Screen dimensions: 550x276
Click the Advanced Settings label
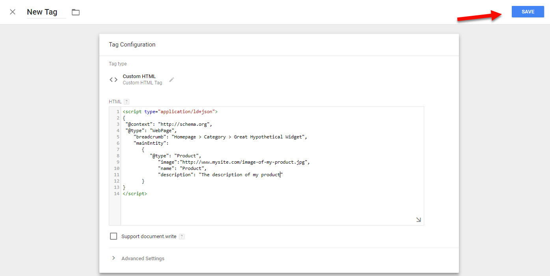coord(143,259)
